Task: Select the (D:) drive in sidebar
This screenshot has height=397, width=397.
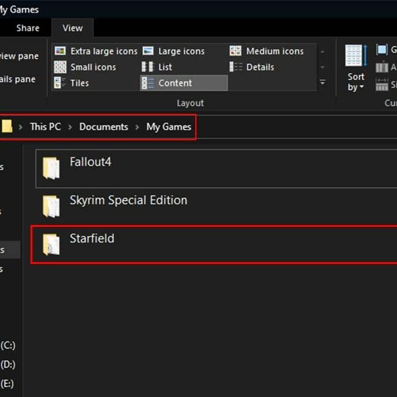Action: (x=8, y=365)
